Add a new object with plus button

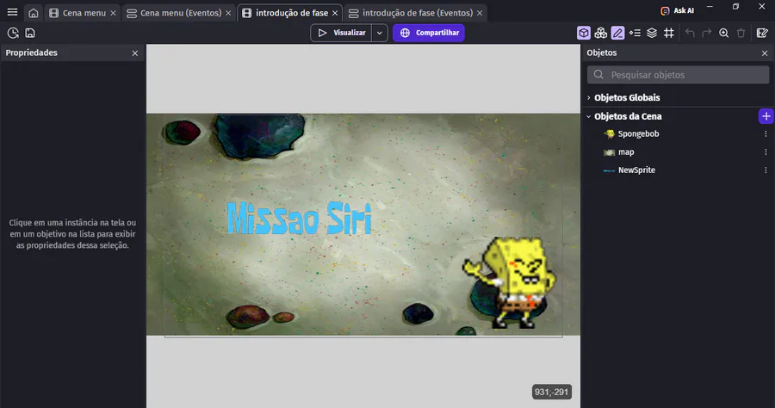coord(766,116)
